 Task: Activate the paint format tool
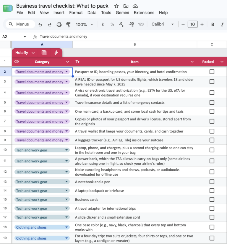click(68, 25)
